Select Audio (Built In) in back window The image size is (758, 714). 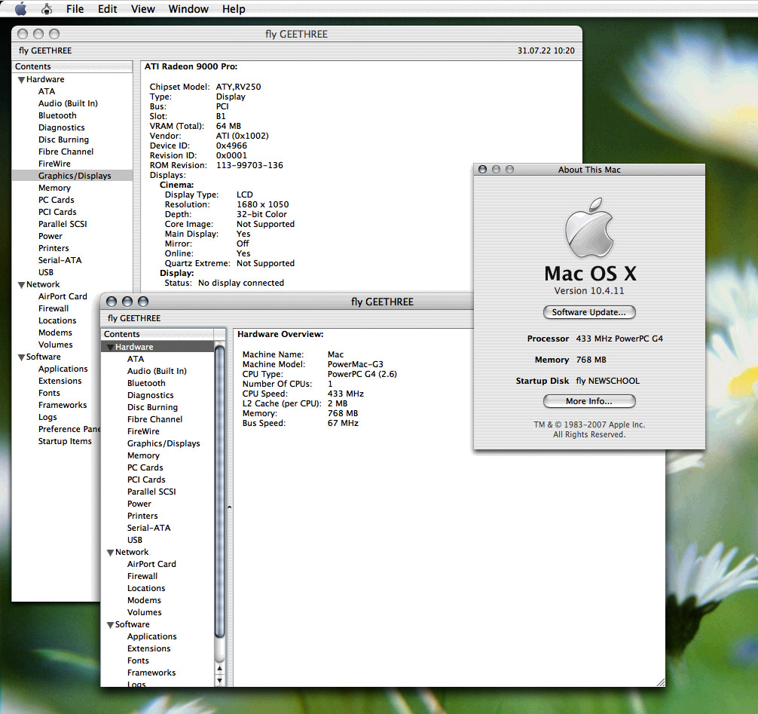[x=68, y=103]
